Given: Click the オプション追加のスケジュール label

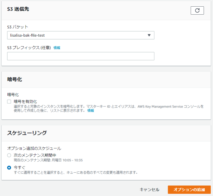Looking at the screenshot, I should [x=34, y=148].
